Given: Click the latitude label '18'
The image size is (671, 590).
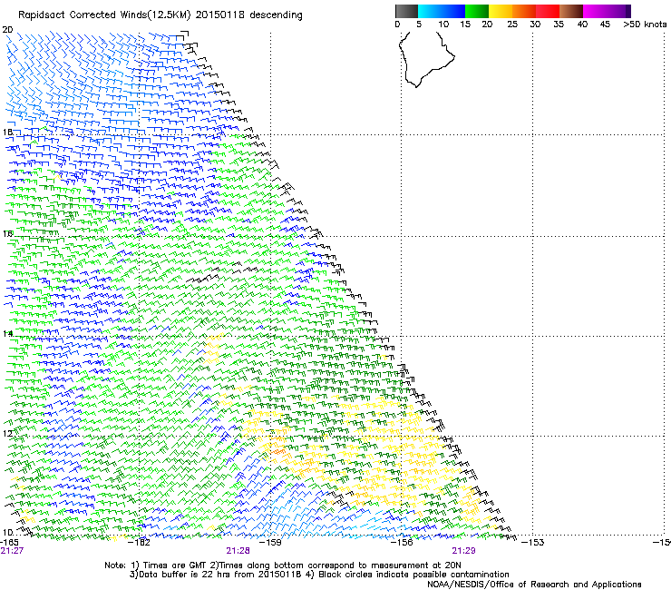Looking at the screenshot, I should (x=7, y=132).
